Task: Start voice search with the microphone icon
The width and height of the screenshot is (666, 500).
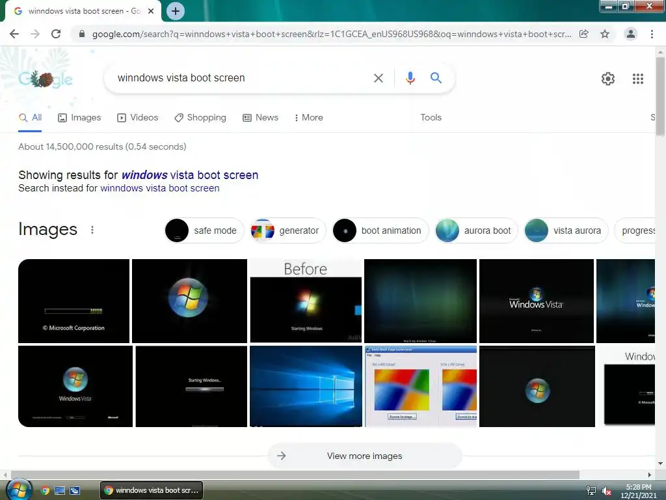Action: pos(410,78)
